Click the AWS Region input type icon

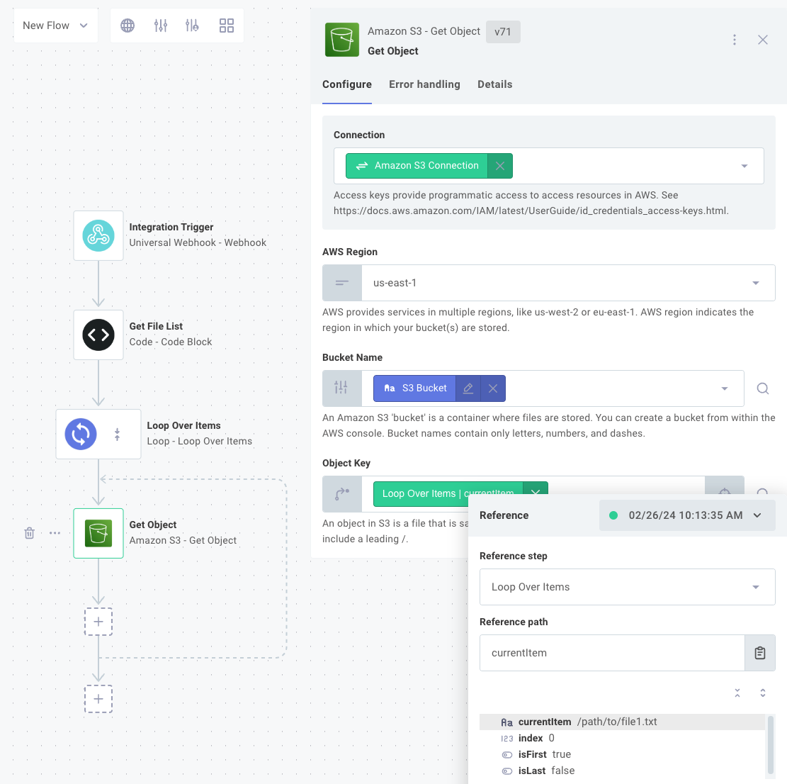coord(342,283)
